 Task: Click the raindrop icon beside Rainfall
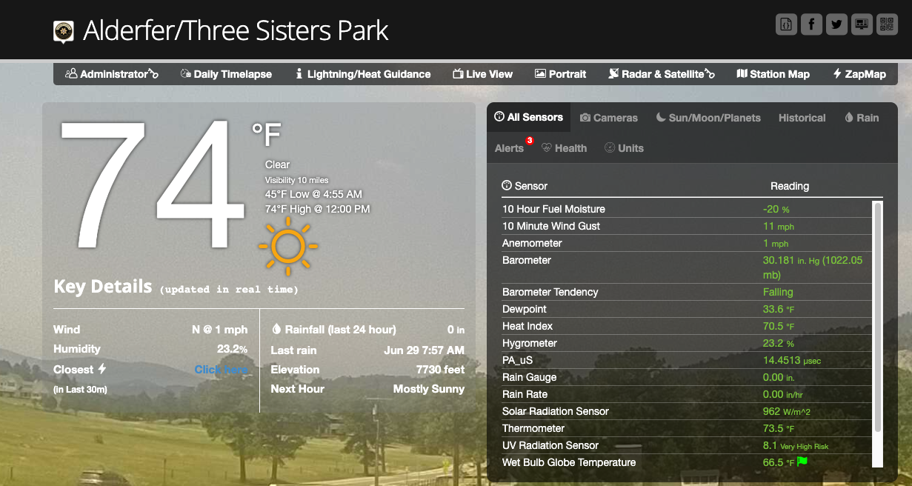point(276,329)
